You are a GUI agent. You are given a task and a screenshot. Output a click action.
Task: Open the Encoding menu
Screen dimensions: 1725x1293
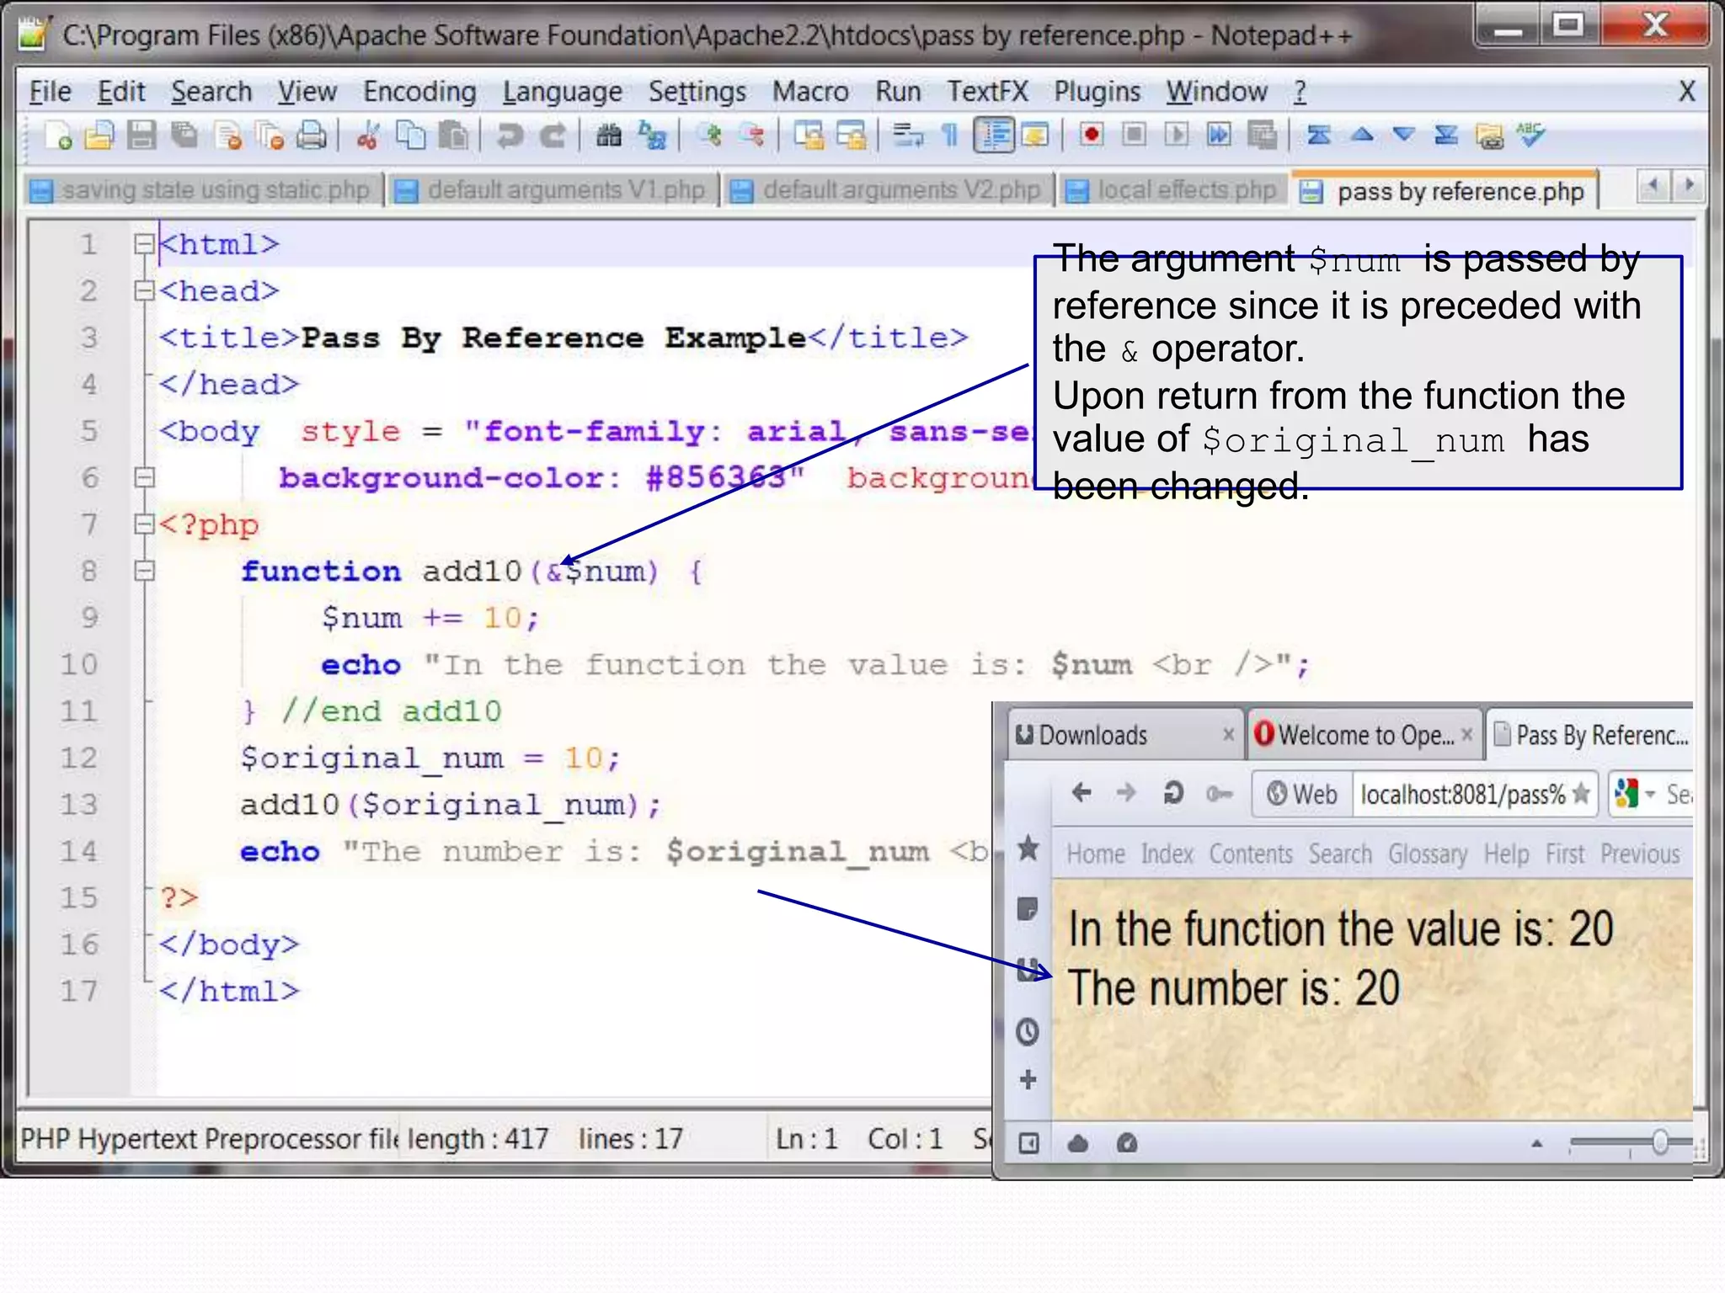pos(419,91)
